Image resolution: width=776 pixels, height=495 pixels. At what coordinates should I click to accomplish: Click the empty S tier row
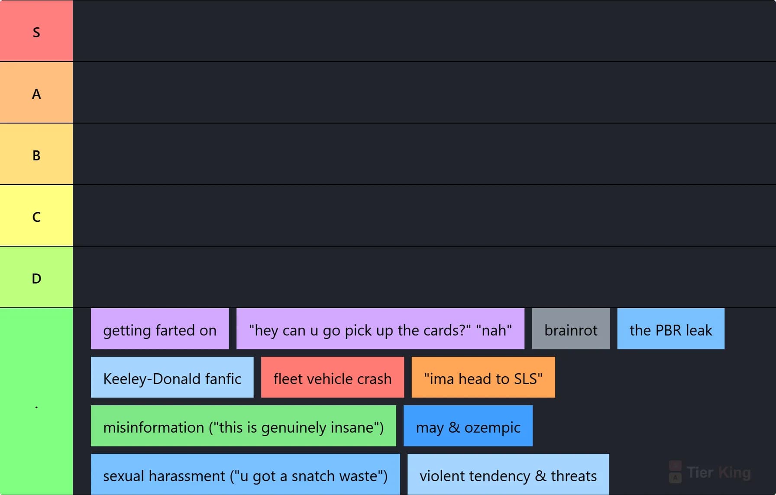424,31
